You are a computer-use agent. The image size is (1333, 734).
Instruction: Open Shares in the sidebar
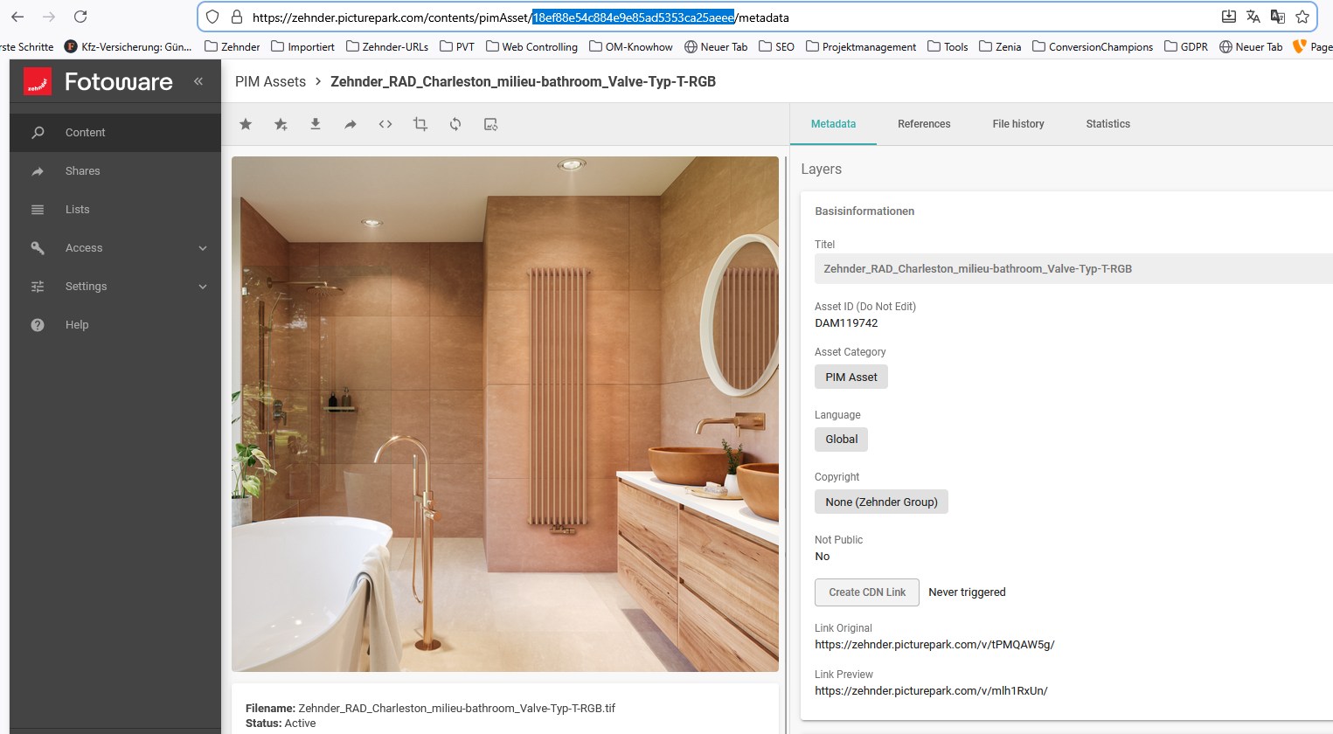(x=83, y=171)
